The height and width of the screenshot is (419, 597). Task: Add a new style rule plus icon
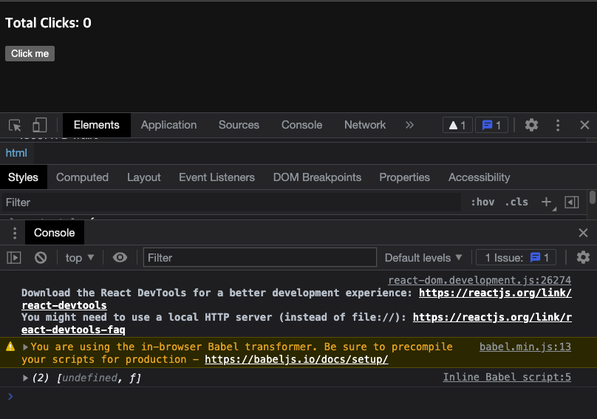point(547,202)
